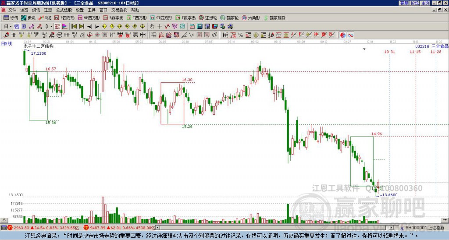The width and height of the screenshot is (449, 240).
Task: Expand the candlestick style dropdown arrow
Action: coord(51,26)
